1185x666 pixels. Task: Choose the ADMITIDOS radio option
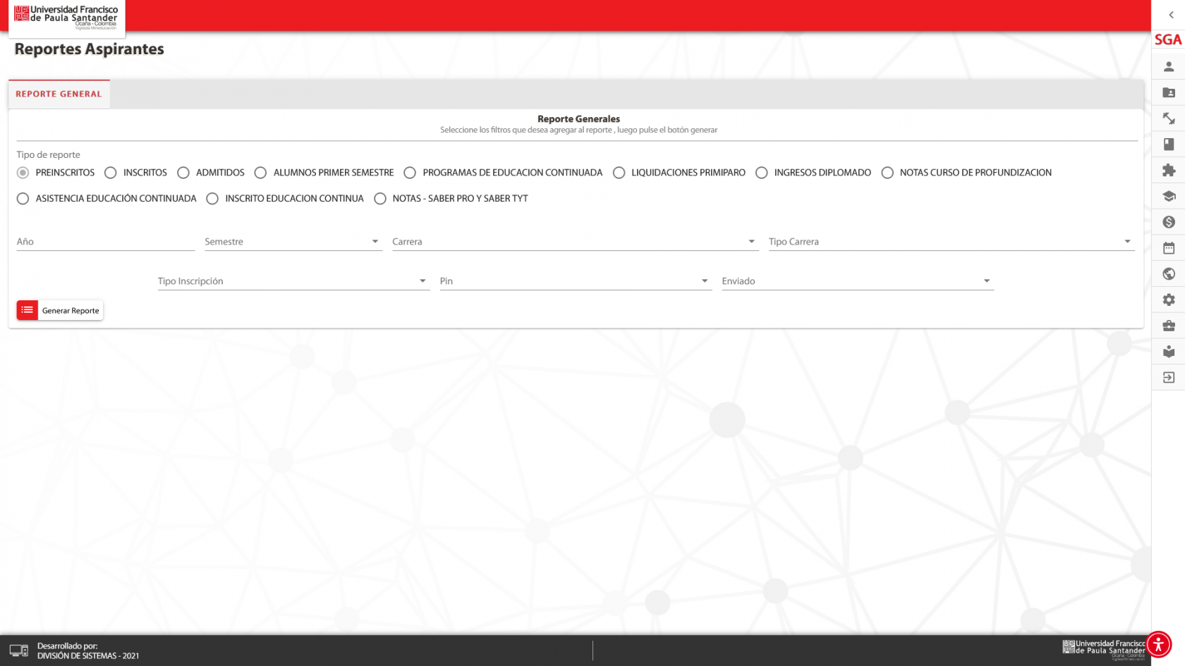pyautogui.click(x=183, y=173)
